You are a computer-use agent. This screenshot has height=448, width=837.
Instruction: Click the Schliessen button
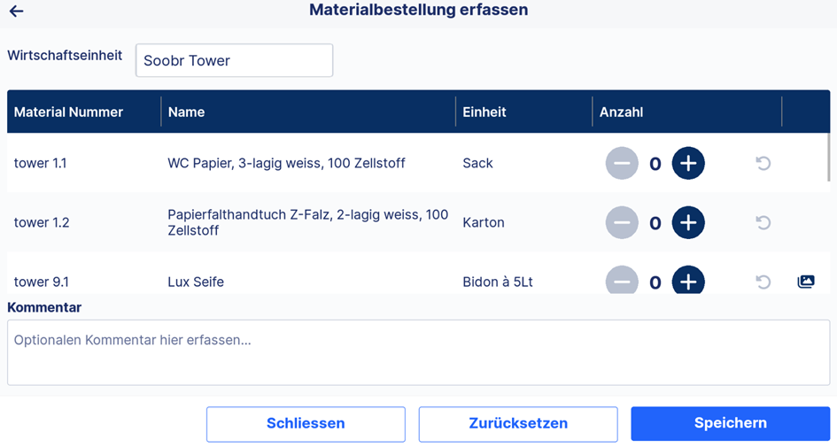(x=306, y=424)
